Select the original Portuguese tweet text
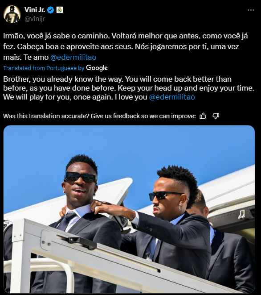This screenshot has width=261, height=295. click(x=126, y=46)
